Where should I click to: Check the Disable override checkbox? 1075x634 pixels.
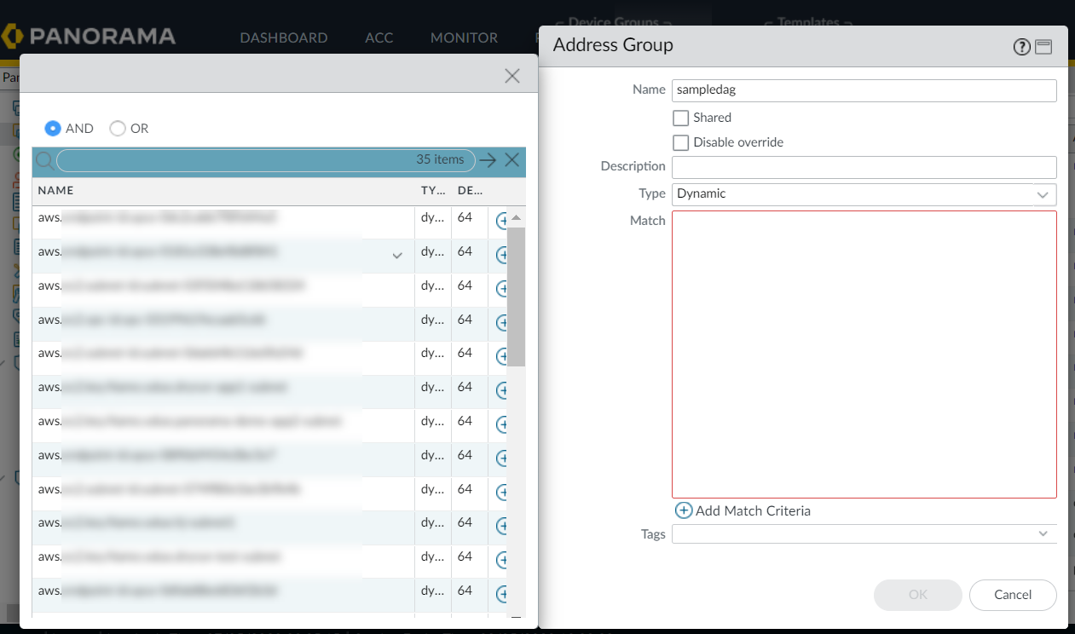tap(680, 142)
